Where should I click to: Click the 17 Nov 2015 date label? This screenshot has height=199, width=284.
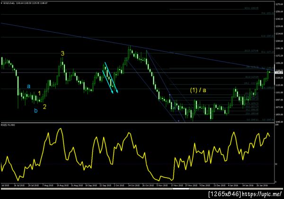click(177, 185)
